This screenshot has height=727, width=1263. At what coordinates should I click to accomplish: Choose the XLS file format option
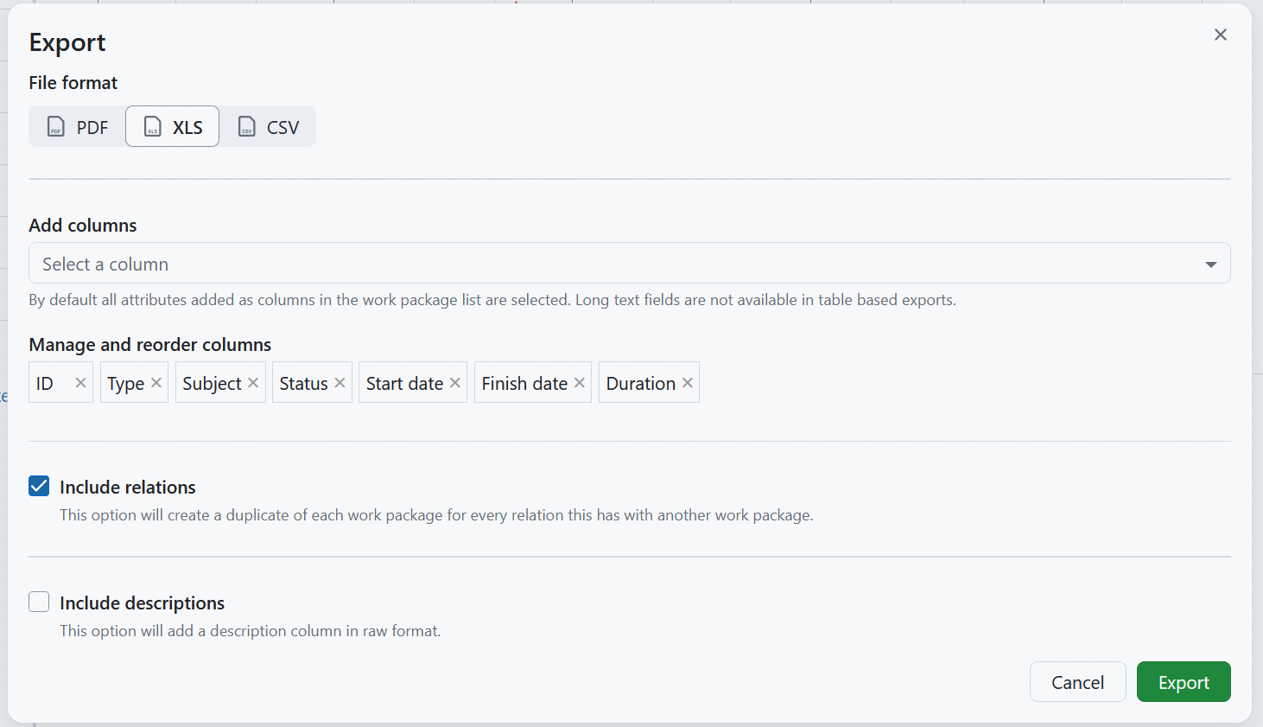click(173, 127)
